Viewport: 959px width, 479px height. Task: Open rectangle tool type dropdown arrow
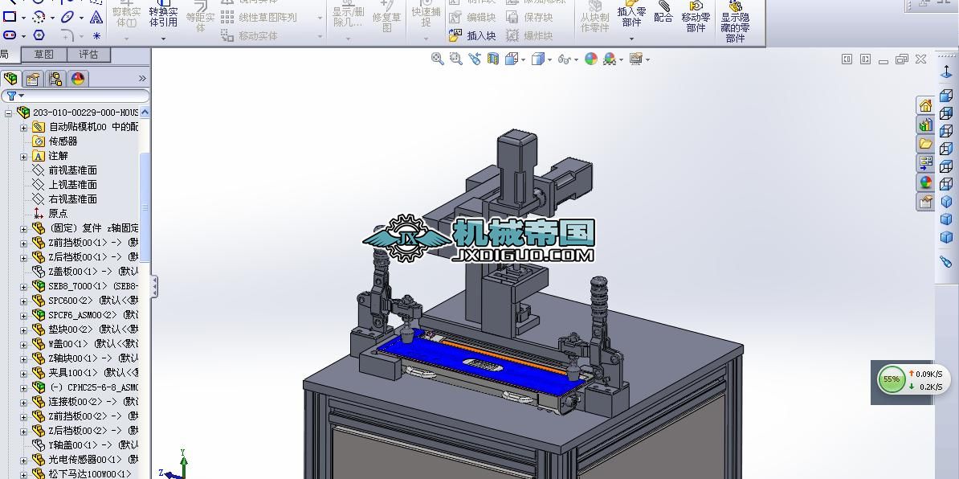pos(22,18)
